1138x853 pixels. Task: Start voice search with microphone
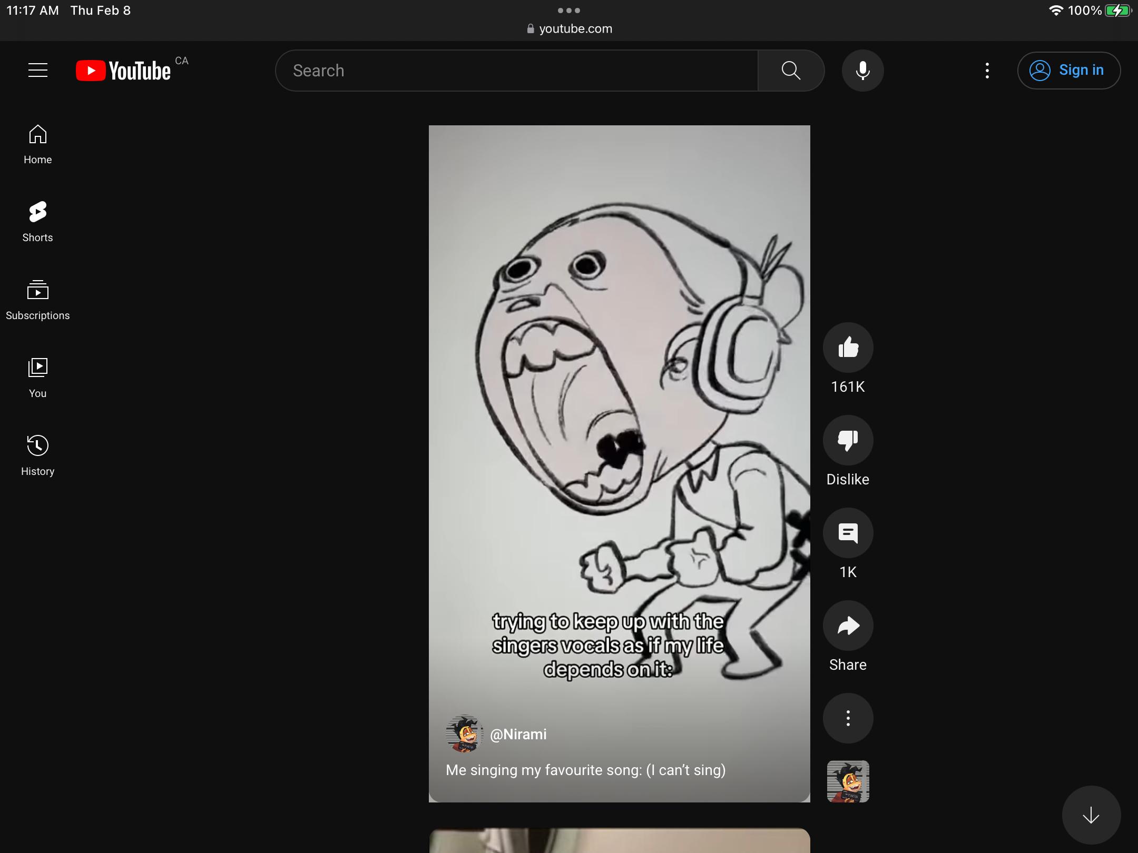[x=862, y=71]
